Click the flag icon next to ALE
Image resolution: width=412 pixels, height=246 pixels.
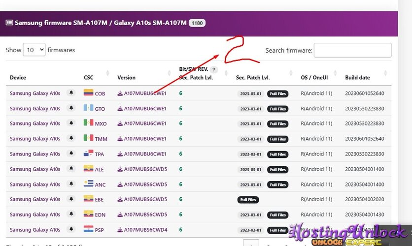(89, 168)
